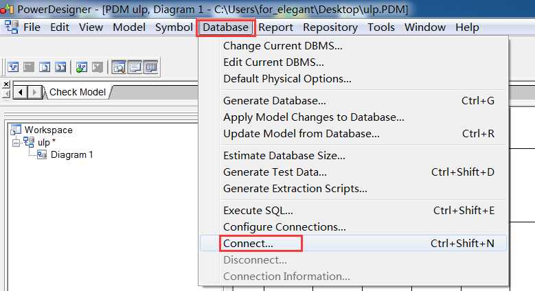Choose Edit Current DBMS from the menu
535x291 pixels.
353,62
